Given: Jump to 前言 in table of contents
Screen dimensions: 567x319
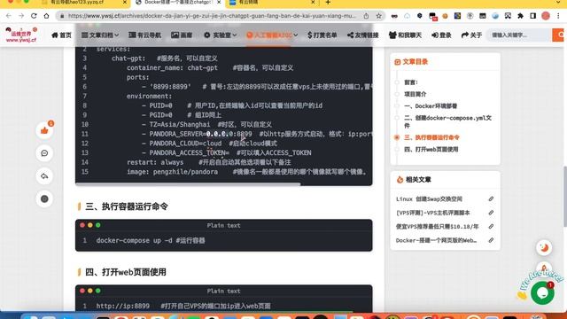Looking at the screenshot, I should (x=411, y=82).
